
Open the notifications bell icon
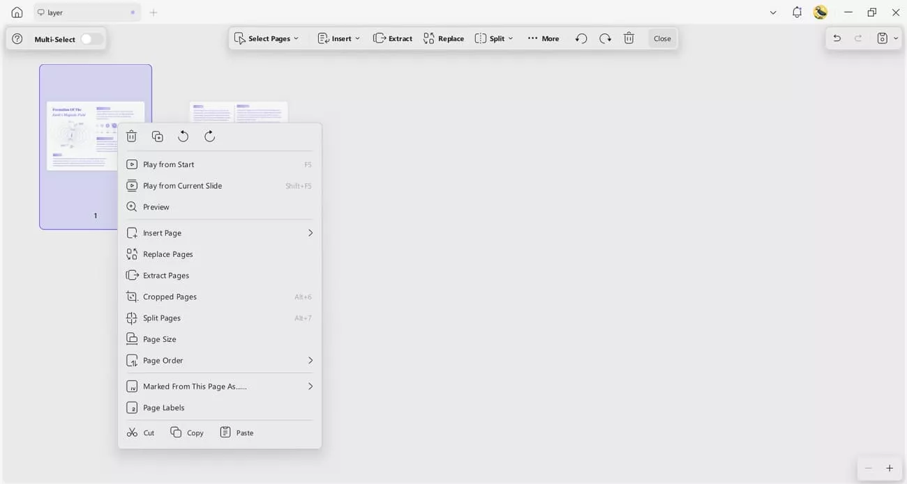797,13
